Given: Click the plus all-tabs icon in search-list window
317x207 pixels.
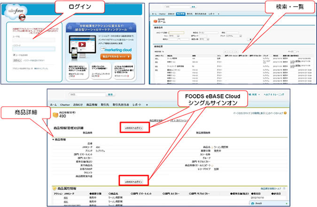Looking at the screenshot, I should pyautogui.click(x=218, y=14).
